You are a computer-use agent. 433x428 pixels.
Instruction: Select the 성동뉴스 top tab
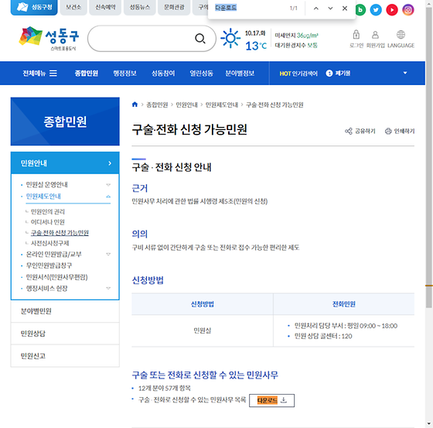(140, 8)
